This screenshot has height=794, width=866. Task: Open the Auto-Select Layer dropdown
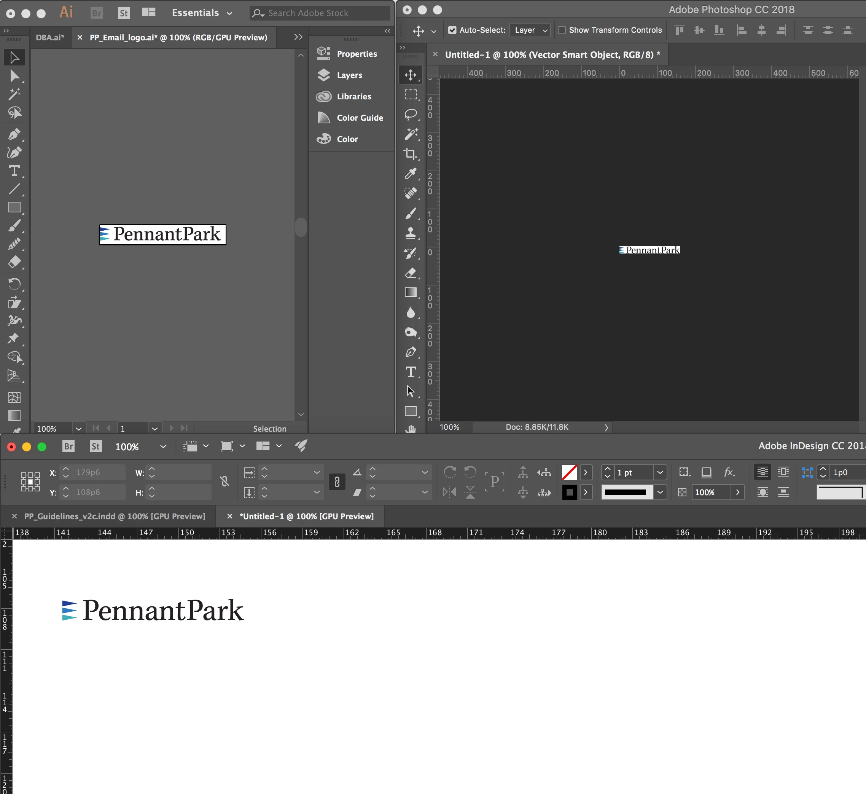530,30
